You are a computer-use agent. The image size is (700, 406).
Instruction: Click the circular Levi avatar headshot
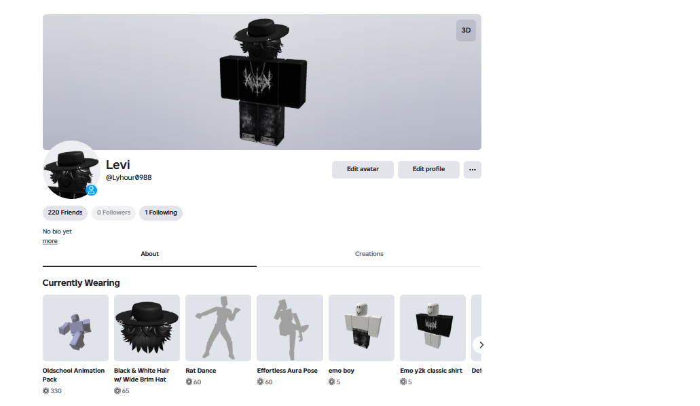71,170
